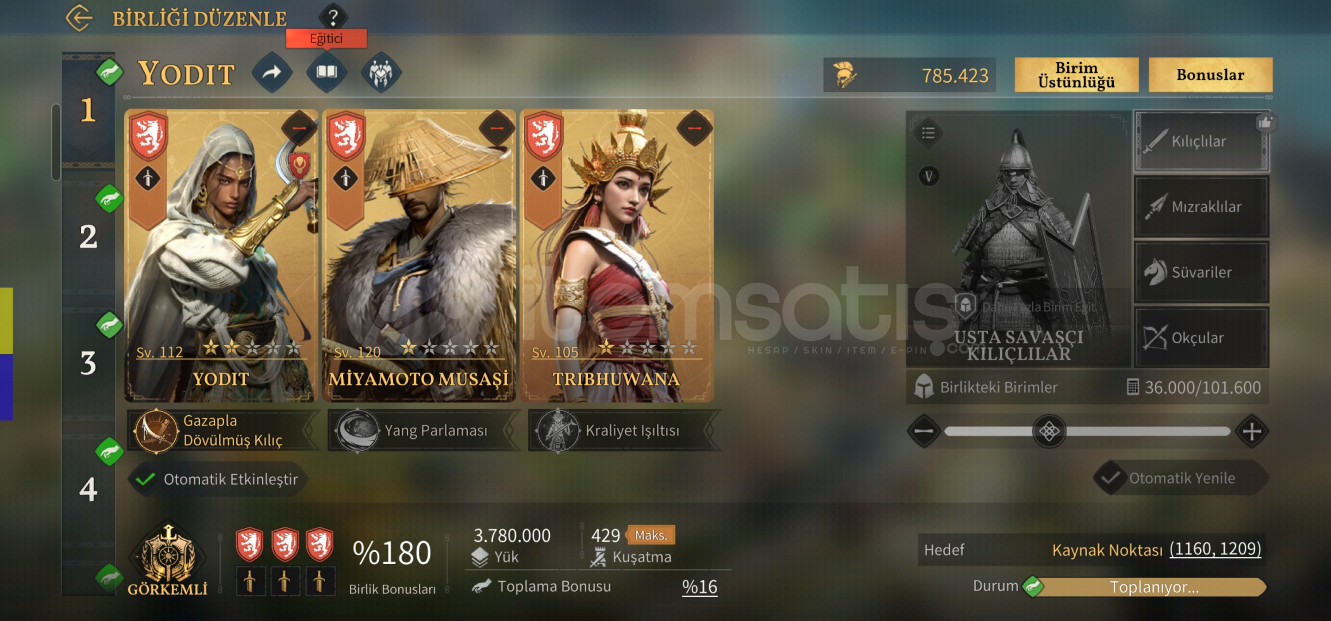Viewport: 1331px width, 621px height.
Task: Expand the Kraliyet Işıltısı skill
Action: [625, 430]
